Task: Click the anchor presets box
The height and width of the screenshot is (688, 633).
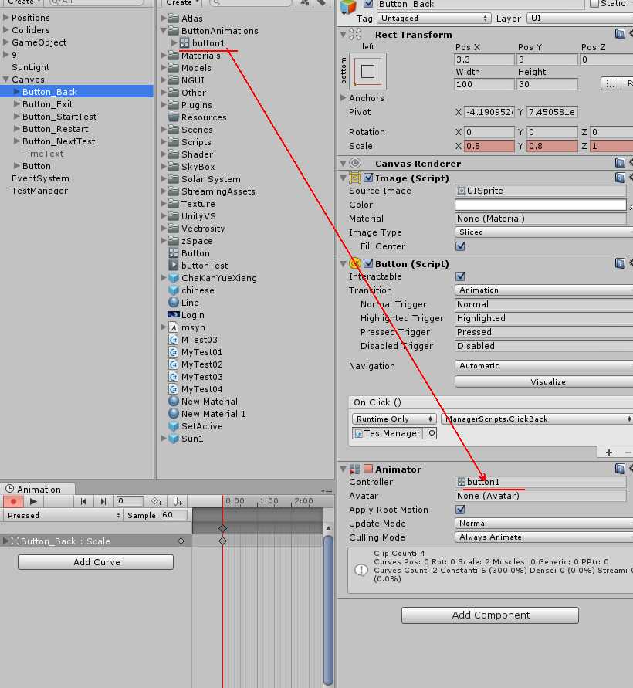Action: click(x=367, y=70)
